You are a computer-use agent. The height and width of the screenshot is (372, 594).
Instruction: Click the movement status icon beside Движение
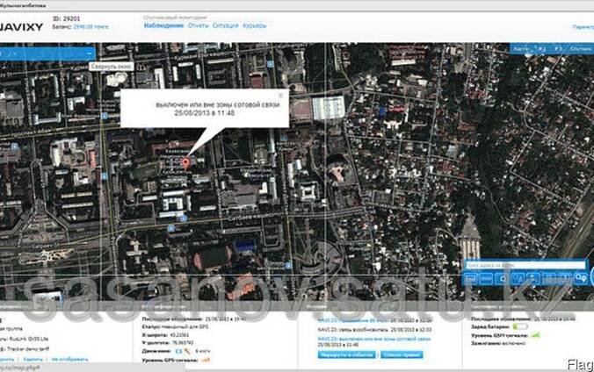pos(178,352)
